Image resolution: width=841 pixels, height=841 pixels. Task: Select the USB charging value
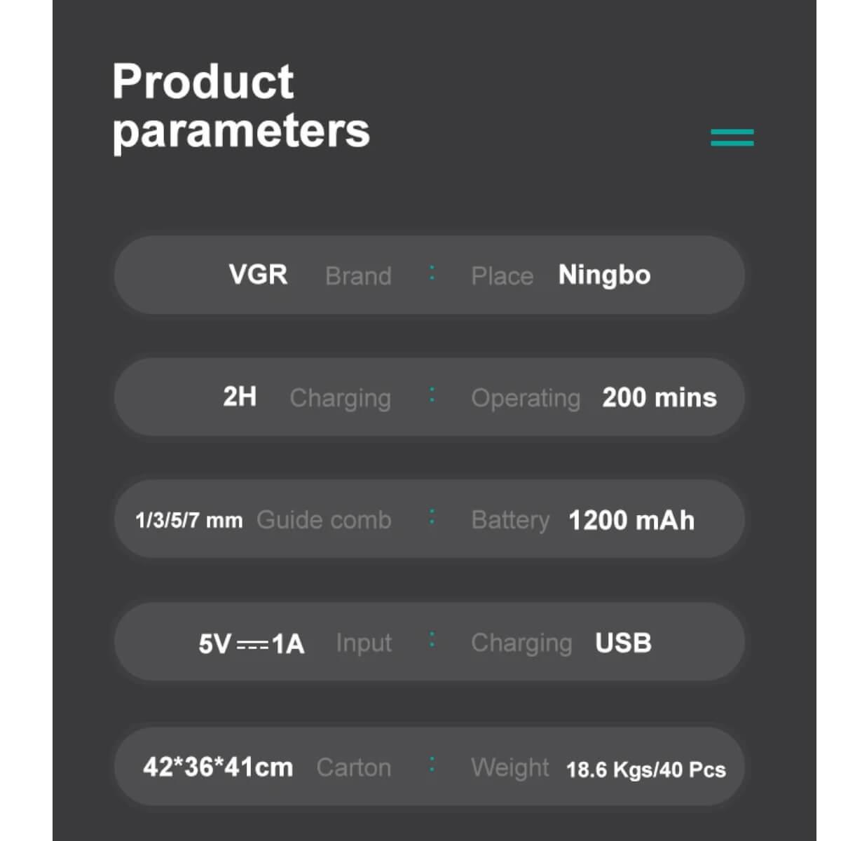point(623,643)
